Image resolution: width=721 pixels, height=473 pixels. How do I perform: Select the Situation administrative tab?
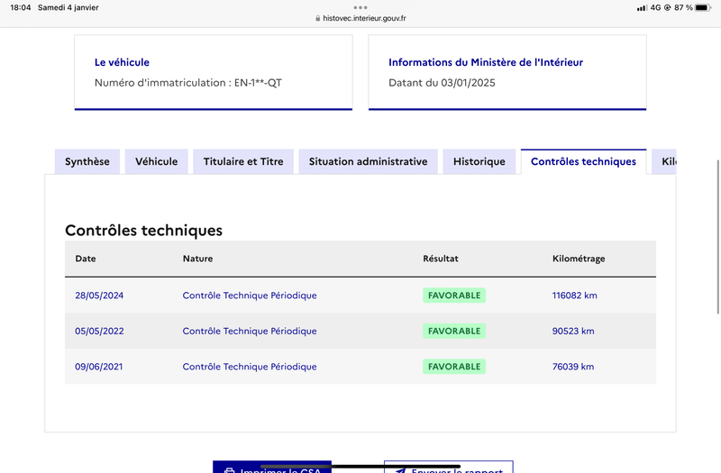coord(368,162)
